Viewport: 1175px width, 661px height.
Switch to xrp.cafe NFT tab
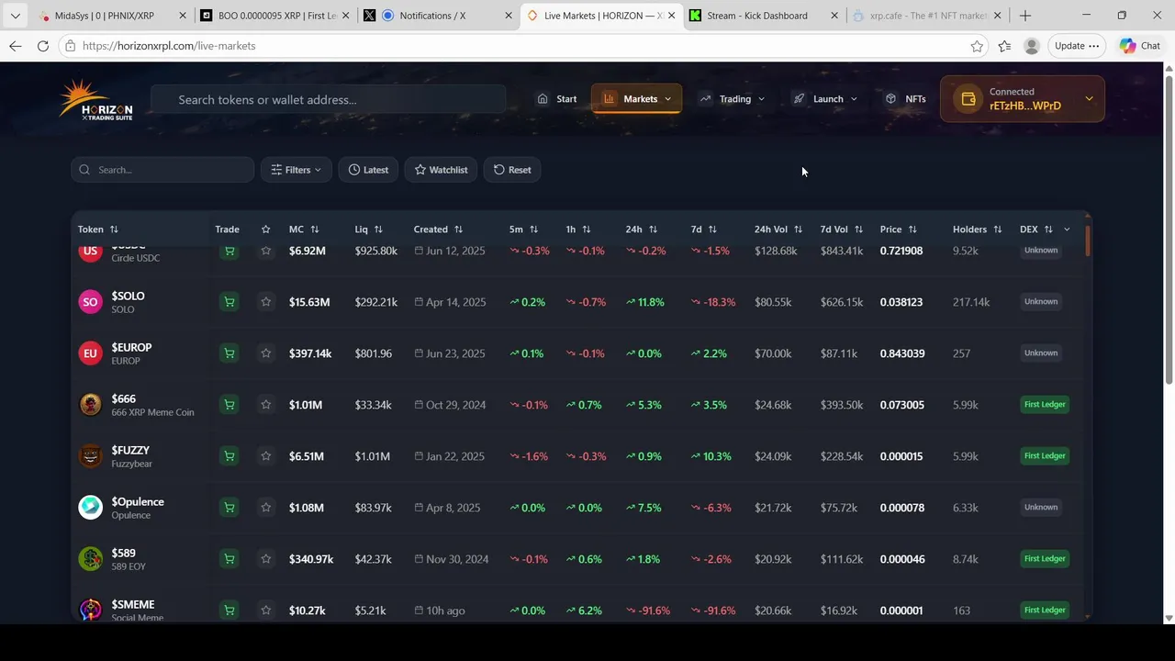[925, 16]
